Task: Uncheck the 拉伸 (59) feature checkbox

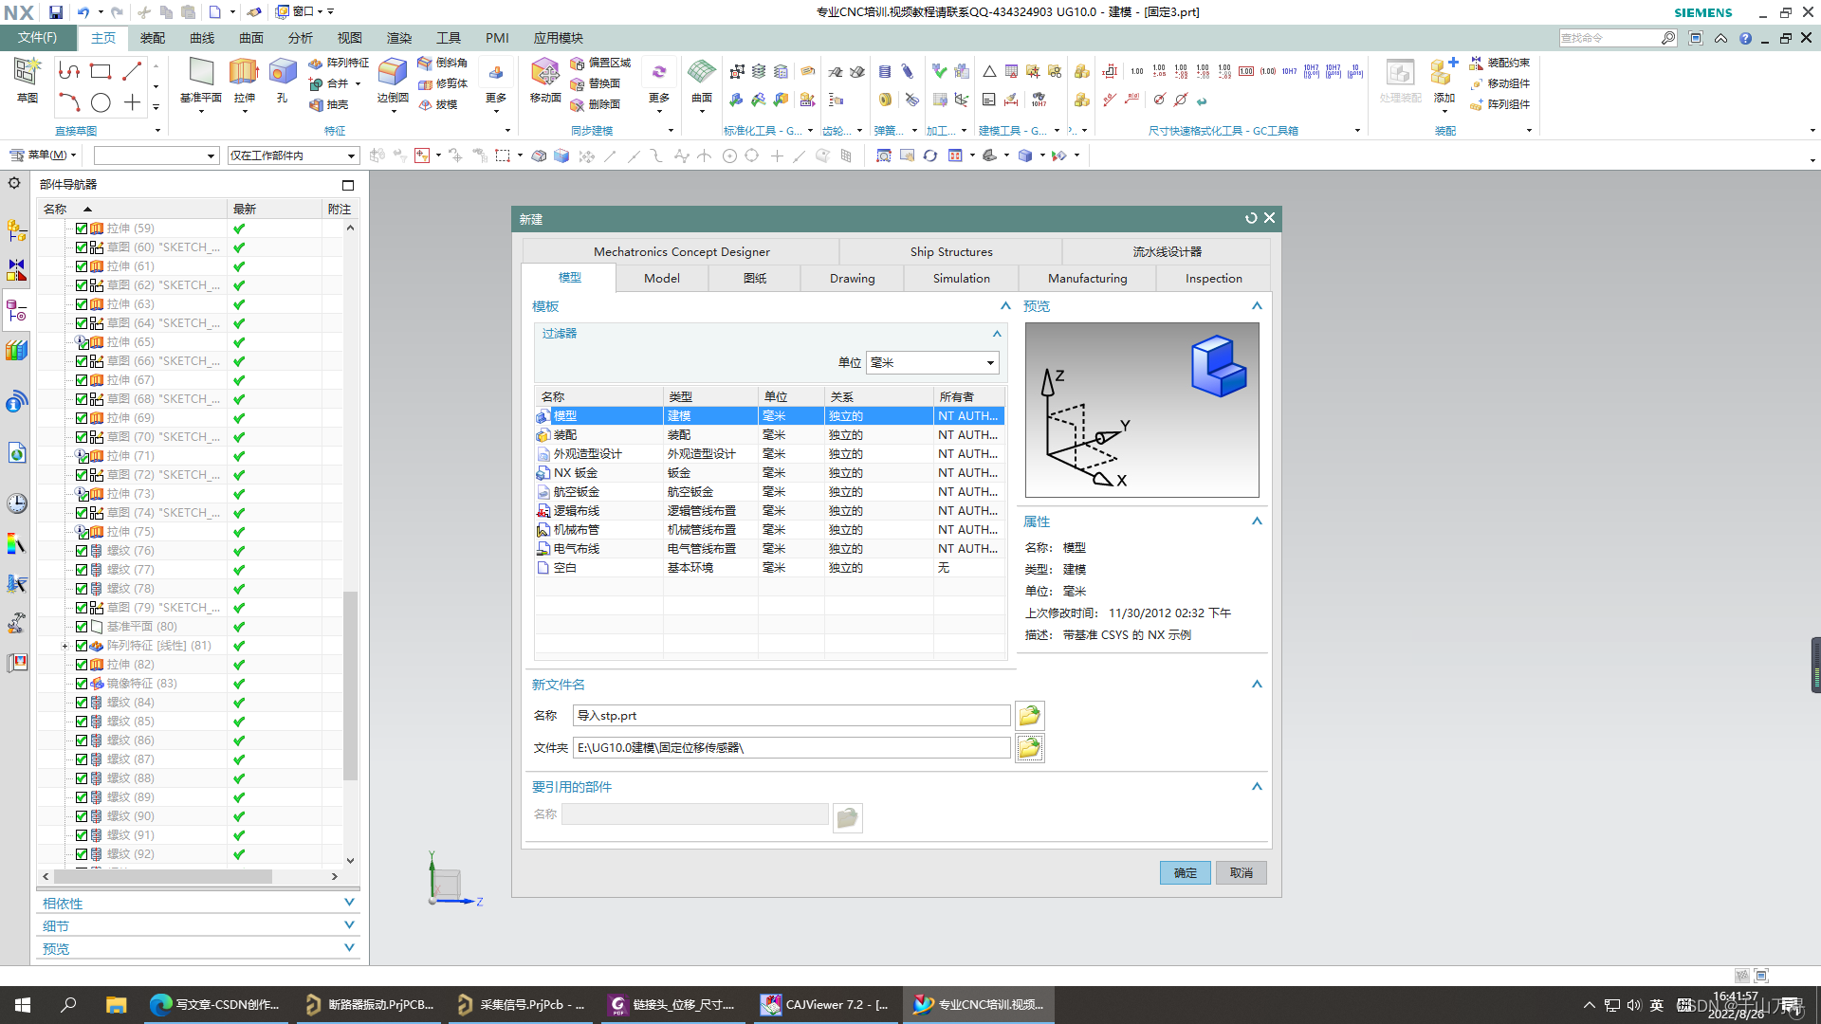Action: pyautogui.click(x=82, y=229)
